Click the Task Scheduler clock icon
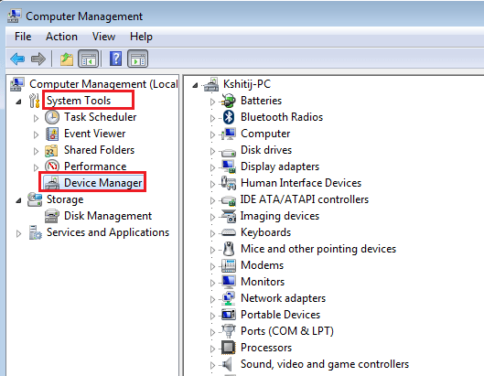Image resolution: width=484 pixels, height=376 pixels. click(x=52, y=117)
